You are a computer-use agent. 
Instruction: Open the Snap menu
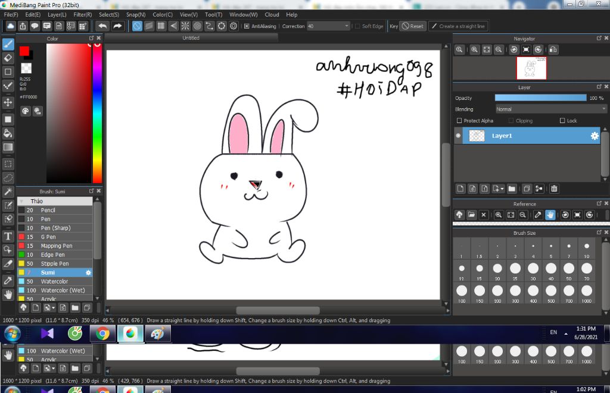pos(136,15)
